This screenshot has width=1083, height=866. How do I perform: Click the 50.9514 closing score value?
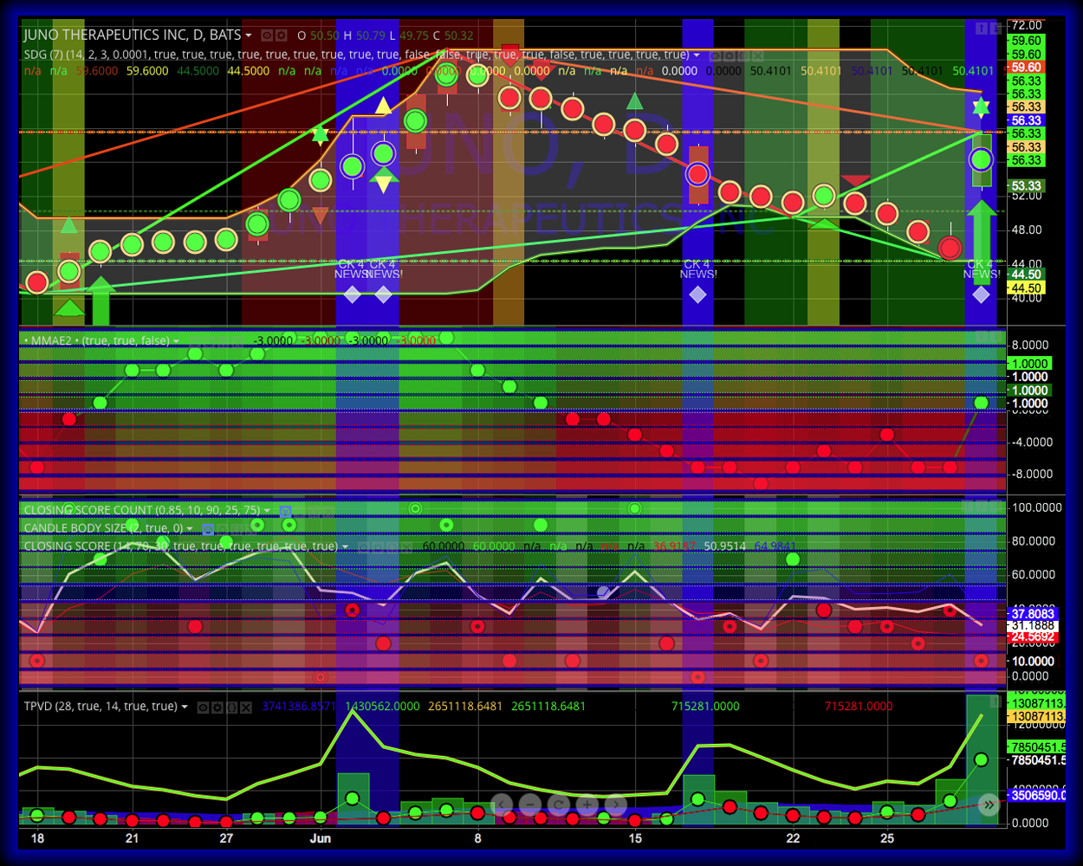pos(725,546)
